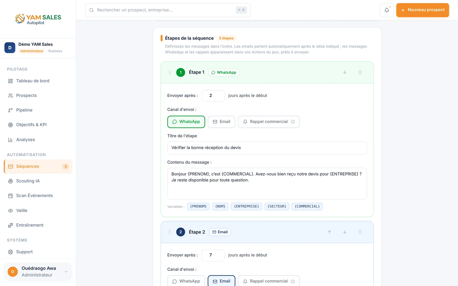The image size is (458, 286).
Task: Grab the Étape 2 drag handle
Action: 170,232
